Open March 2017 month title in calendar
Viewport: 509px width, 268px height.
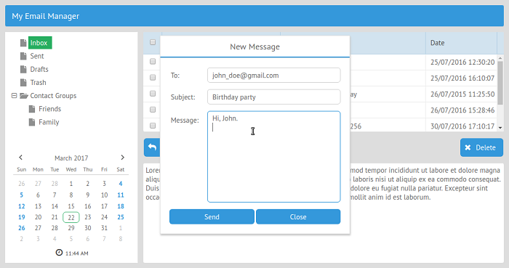click(71, 158)
